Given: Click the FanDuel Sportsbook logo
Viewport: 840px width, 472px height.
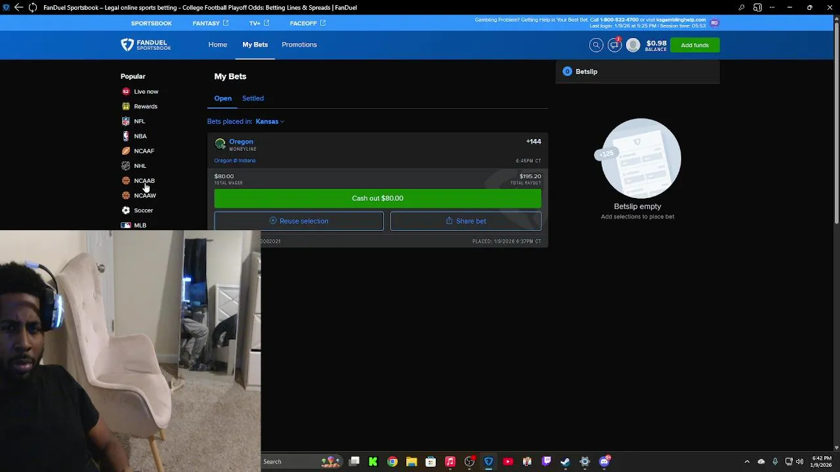Looking at the screenshot, I should tap(146, 45).
